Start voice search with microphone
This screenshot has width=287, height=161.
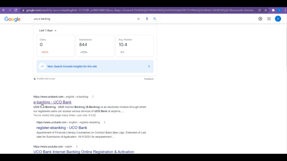(147, 19)
